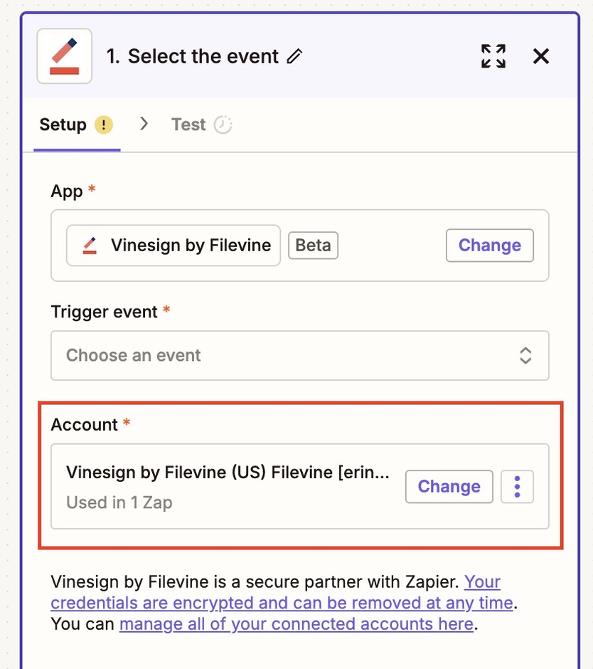The width and height of the screenshot is (593, 669).
Task: Click the yellow warning icon beside Setup
Action: [104, 125]
